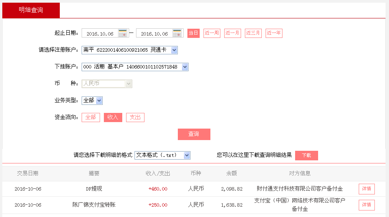Click the 下载 download button

point(306,155)
